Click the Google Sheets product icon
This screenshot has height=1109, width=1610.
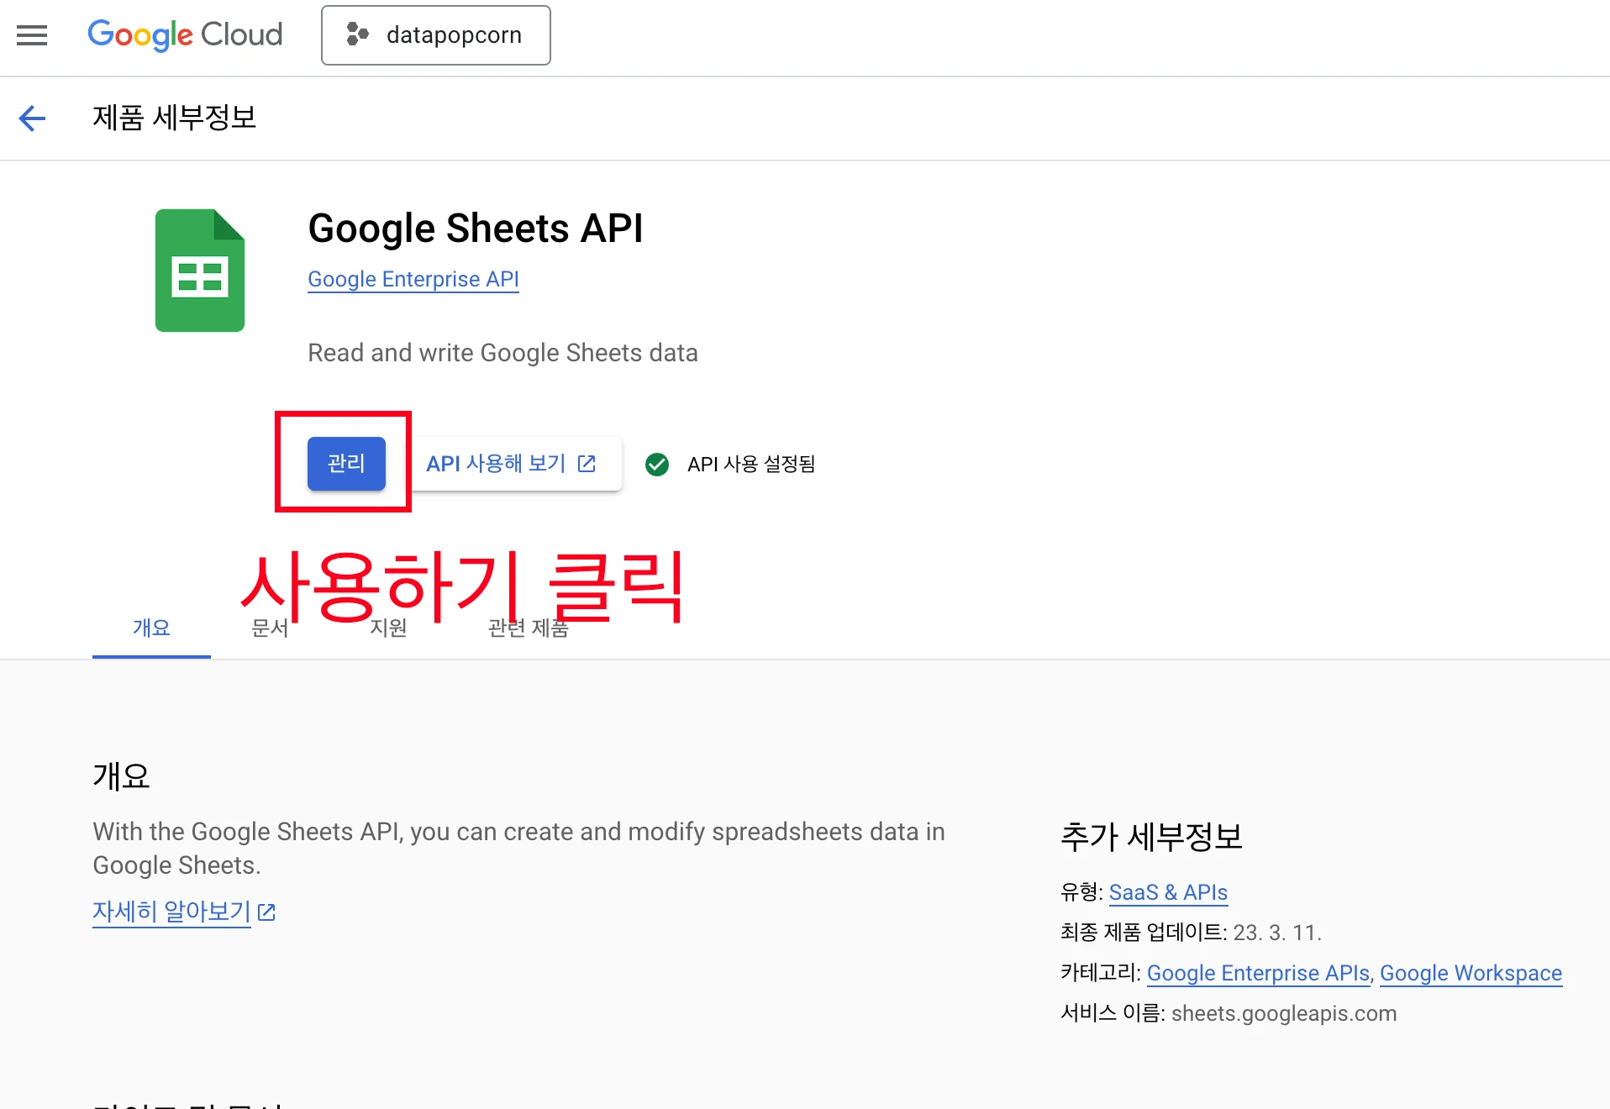(x=200, y=271)
